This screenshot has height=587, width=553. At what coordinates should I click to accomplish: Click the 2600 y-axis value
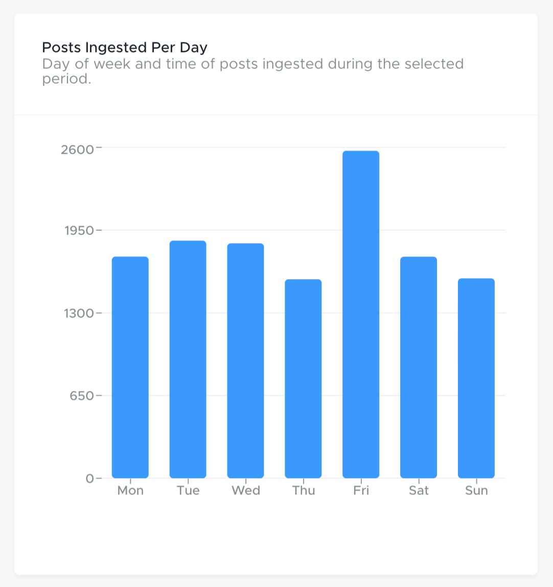(x=78, y=150)
